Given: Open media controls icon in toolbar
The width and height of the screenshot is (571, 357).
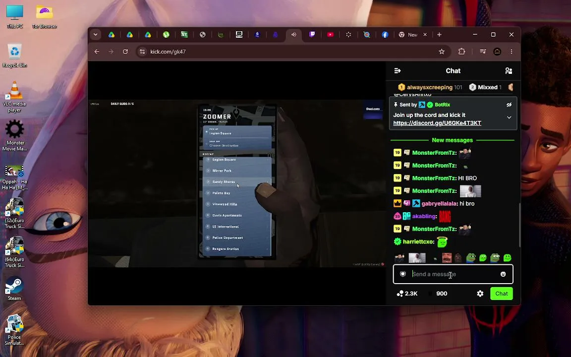Looking at the screenshot, I should click(x=483, y=52).
